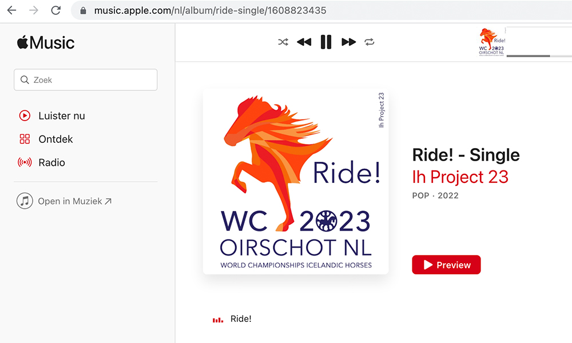Screen dimensions: 572x343
Task: Toggle repeat mode
Action: coord(369,42)
